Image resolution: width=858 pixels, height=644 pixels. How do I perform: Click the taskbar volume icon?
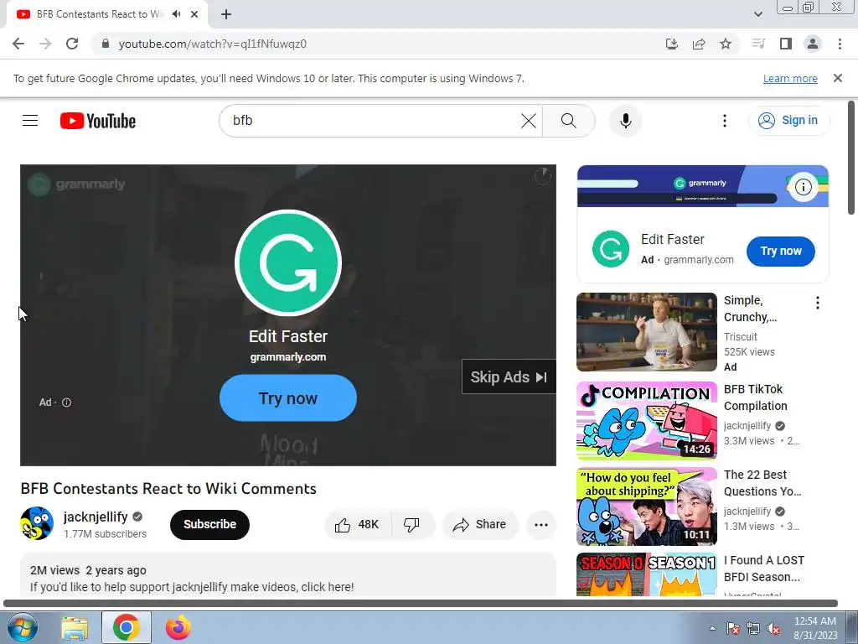click(773, 629)
